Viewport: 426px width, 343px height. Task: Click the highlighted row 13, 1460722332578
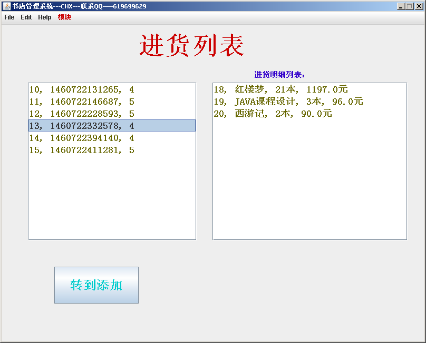(x=82, y=126)
